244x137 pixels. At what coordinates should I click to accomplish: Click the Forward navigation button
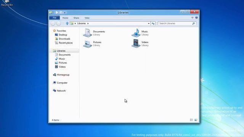(59, 23)
